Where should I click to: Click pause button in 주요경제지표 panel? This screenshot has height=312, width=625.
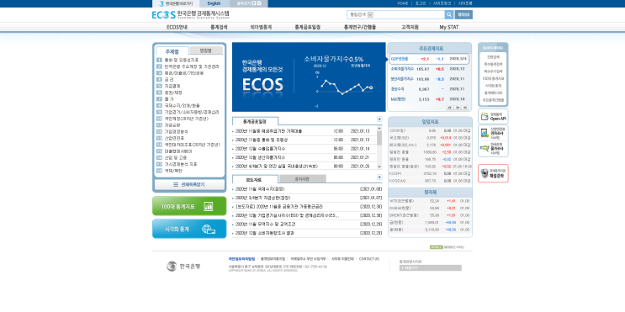coord(465,108)
